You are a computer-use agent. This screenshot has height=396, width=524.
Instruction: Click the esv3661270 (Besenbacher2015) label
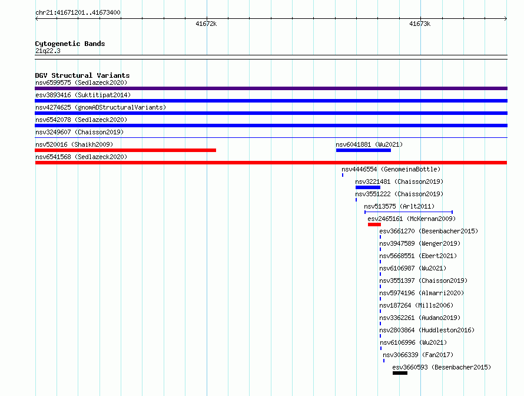coord(429,231)
